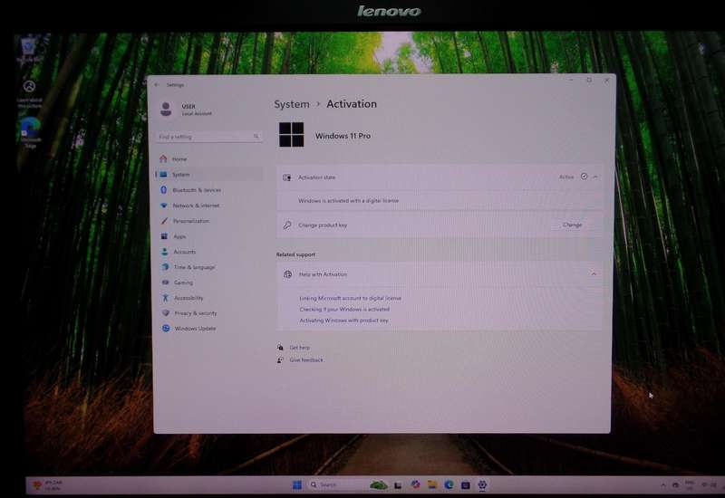Open the Recycle Bin desktop icon
Viewport: 725px width, 498px height.
click(x=29, y=49)
